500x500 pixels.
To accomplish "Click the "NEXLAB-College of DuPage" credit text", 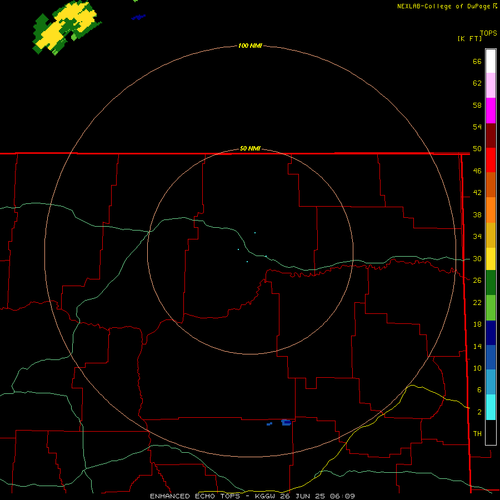I will click(444, 6).
